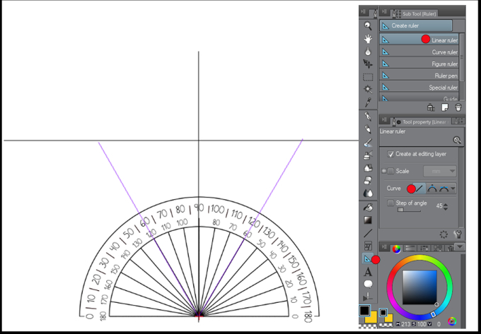Select the Ruler tool in toolbar
481x334 pixels.
(368, 259)
